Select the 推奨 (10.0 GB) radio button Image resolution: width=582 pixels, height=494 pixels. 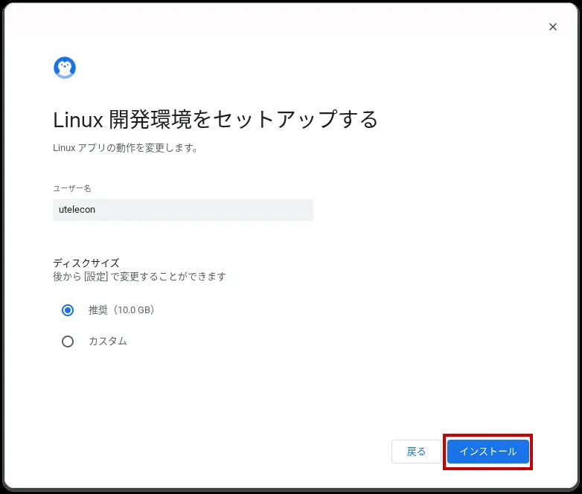(x=68, y=310)
